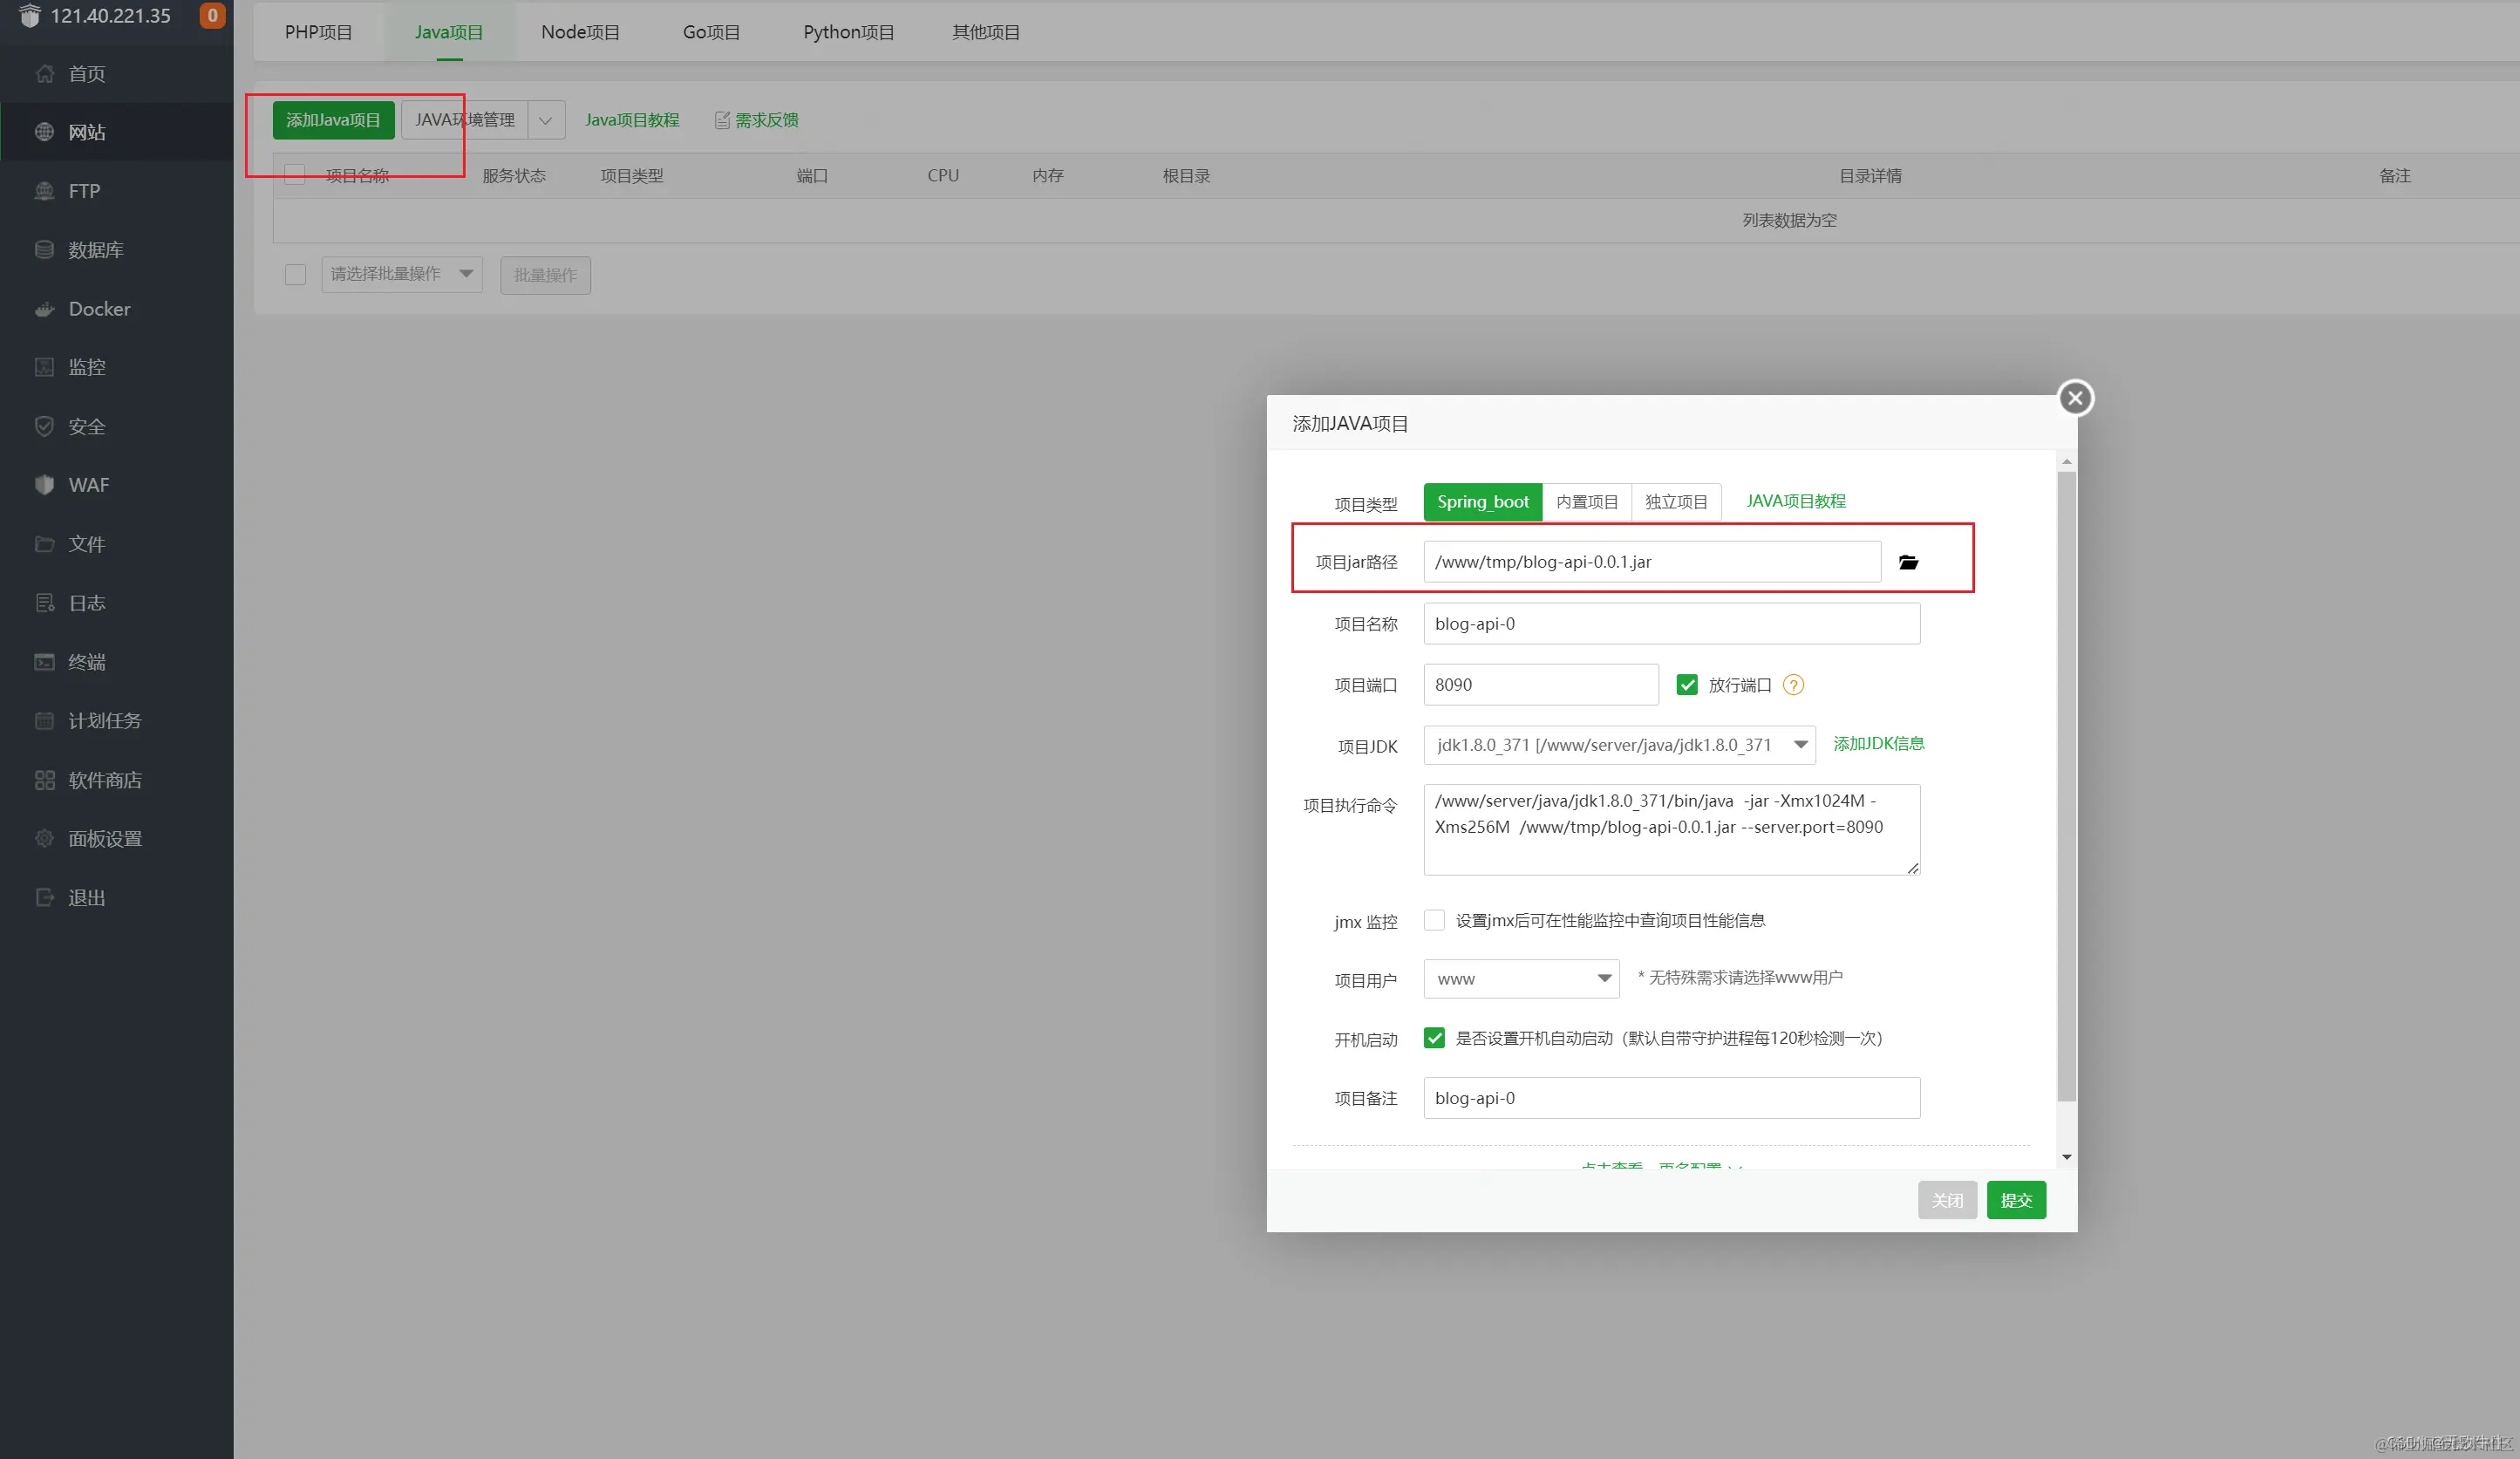Click the folder browse icon for jar path
The image size is (2520, 1459).
point(1908,562)
